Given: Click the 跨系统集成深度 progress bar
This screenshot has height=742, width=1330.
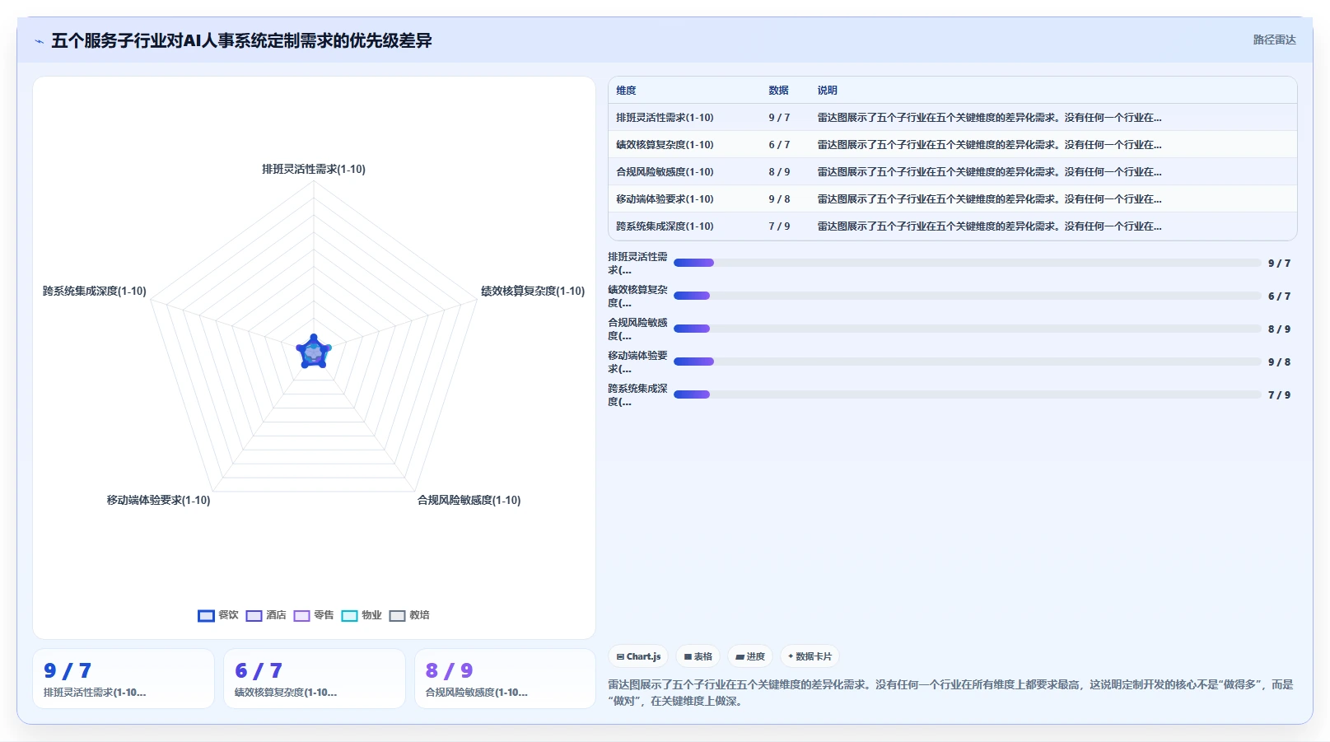Looking at the screenshot, I should 968,394.
